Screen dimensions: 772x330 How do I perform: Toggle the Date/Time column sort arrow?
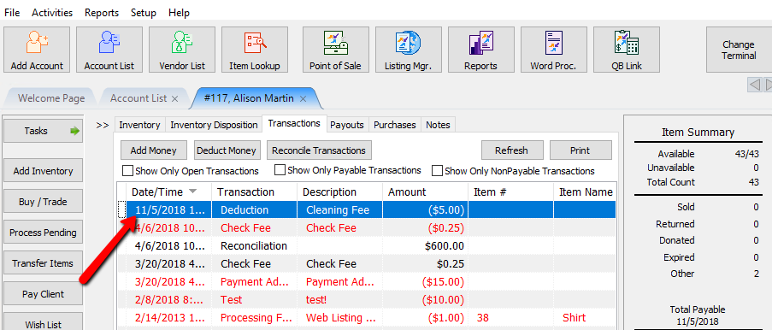click(193, 192)
